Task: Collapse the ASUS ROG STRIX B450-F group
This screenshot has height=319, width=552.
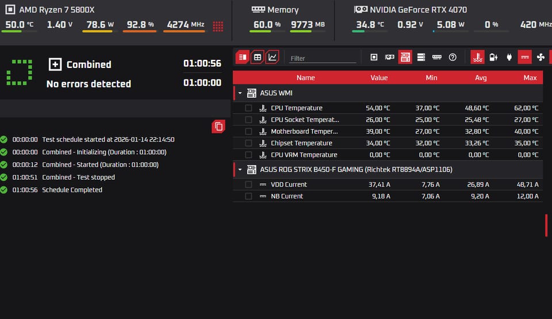Action: pos(240,169)
